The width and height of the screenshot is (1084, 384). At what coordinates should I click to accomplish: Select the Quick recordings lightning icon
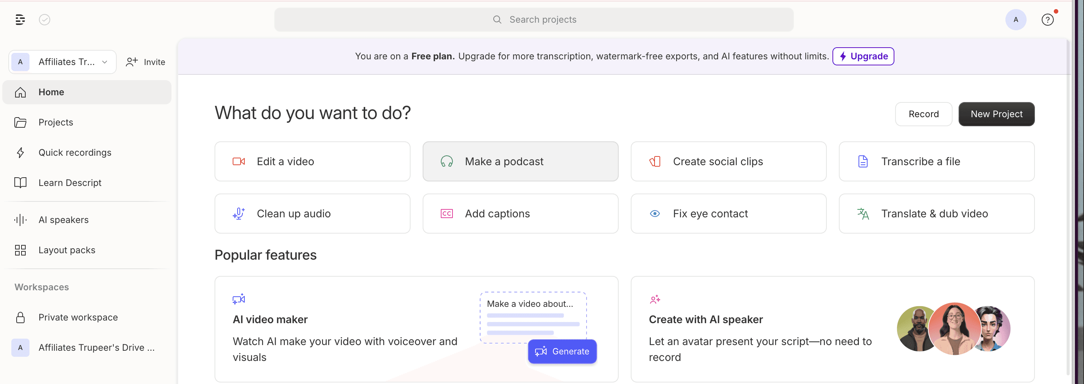pos(20,152)
